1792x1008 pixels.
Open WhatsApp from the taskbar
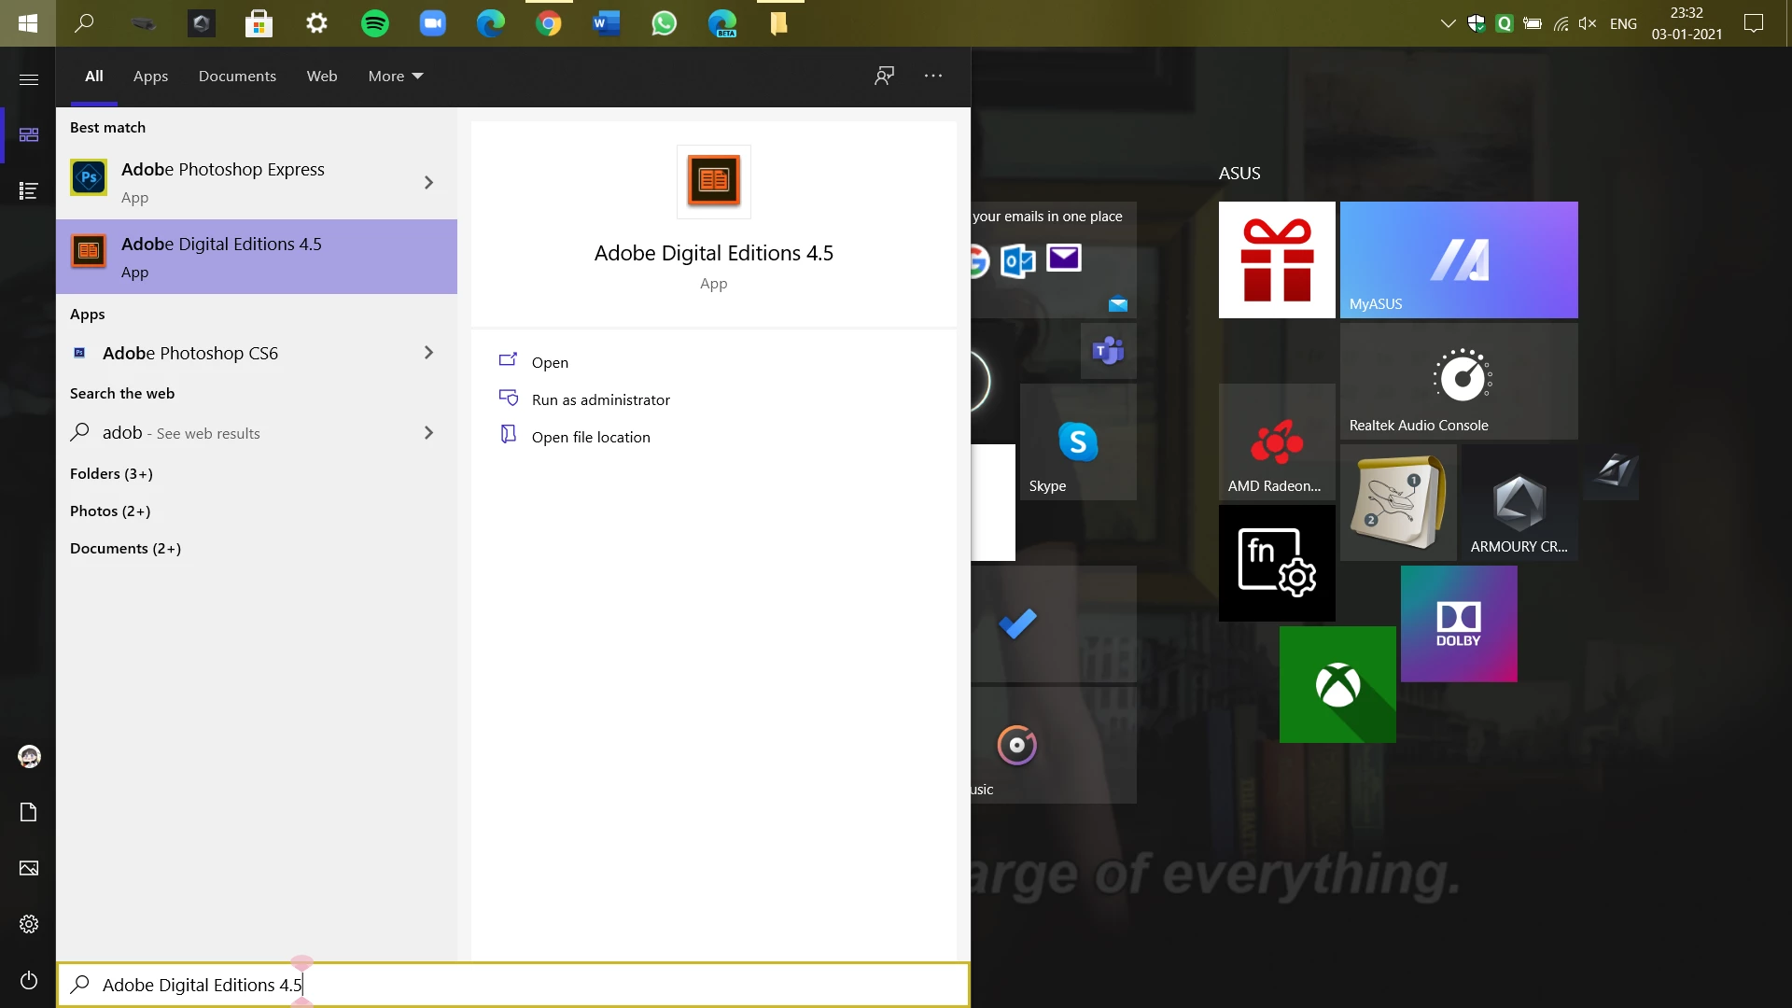664,23
